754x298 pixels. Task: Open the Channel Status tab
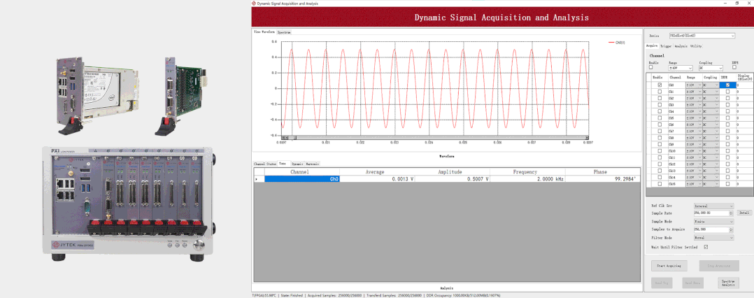[265, 164]
